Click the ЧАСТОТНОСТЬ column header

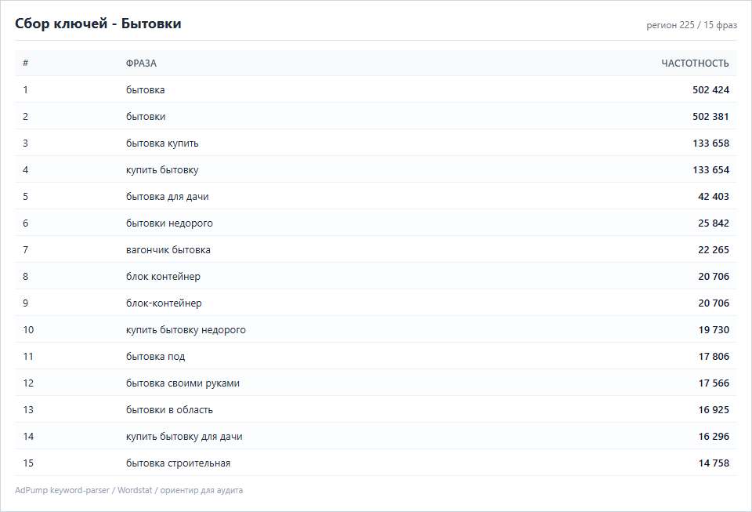695,64
